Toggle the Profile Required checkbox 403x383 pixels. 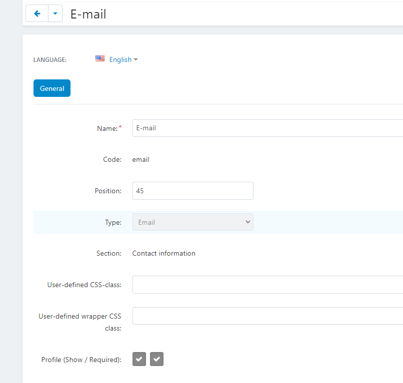[157, 359]
